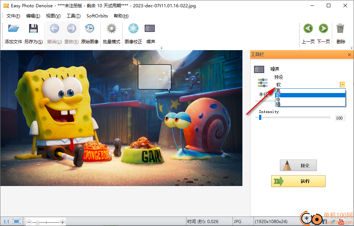This screenshot has height=226, width=354.
Task: Click the 时间 (秒): 0.026 status entry
Action: tap(203, 222)
